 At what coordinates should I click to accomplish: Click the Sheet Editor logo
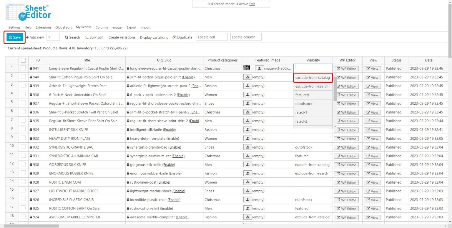coord(28,12)
